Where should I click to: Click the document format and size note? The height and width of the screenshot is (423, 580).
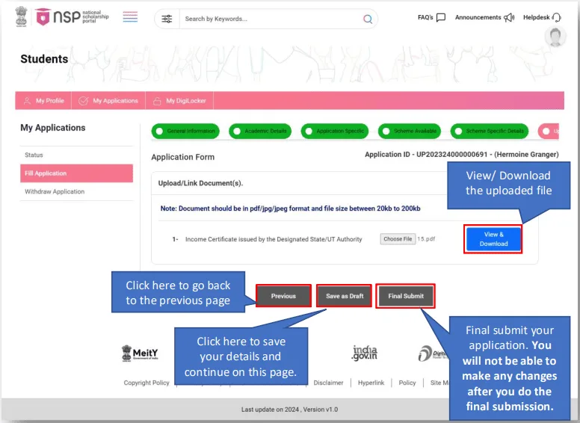point(290,209)
